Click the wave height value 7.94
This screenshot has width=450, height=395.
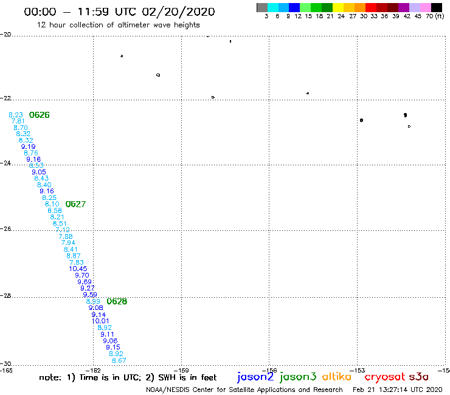[68, 242]
